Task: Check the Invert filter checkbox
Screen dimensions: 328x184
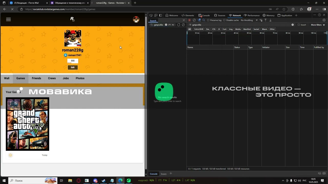Action: coord(299,25)
